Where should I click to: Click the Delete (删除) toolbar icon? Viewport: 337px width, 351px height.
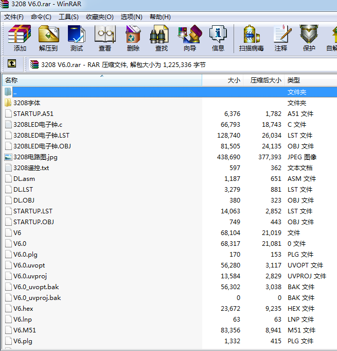133,34
